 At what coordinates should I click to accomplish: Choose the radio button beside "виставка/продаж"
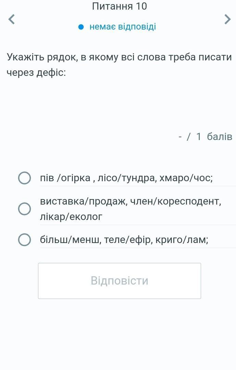click(x=24, y=209)
